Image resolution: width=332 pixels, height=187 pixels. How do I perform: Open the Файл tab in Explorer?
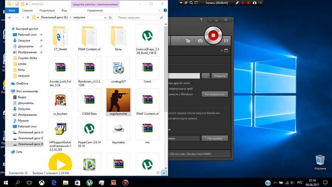pos(12,10)
